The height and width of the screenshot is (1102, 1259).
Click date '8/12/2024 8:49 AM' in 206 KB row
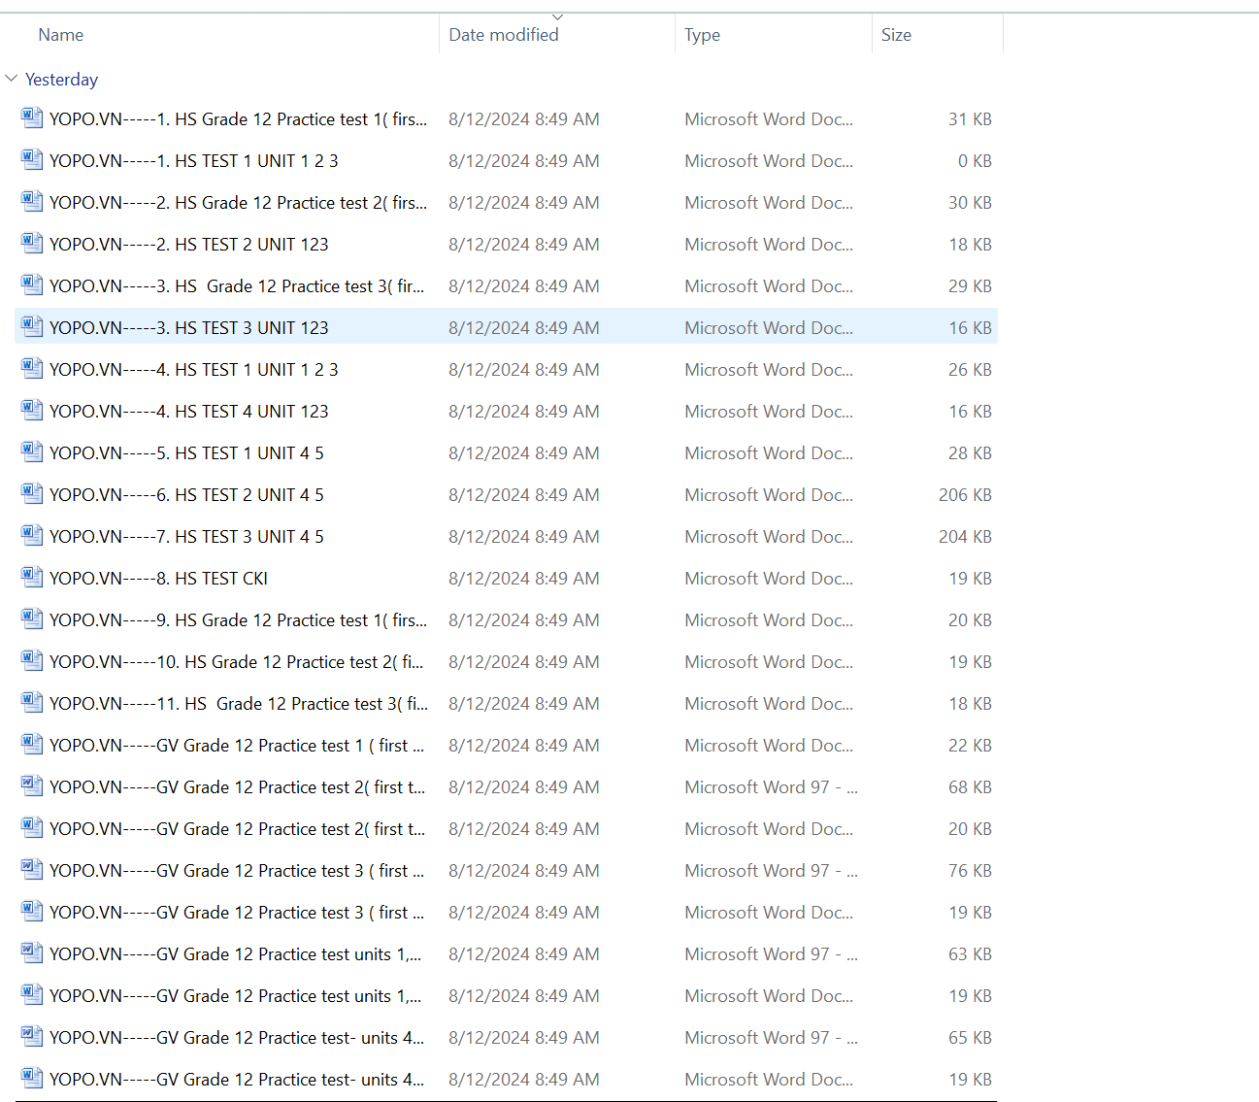[x=524, y=495]
